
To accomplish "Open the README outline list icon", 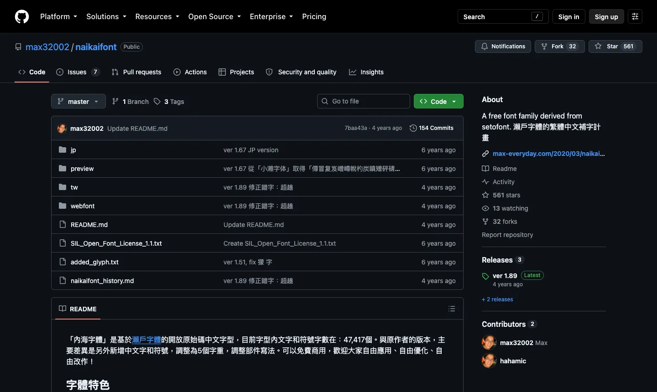I will [452, 309].
